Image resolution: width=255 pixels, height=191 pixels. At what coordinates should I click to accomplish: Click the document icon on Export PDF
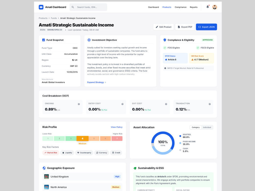click(x=179, y=27)
